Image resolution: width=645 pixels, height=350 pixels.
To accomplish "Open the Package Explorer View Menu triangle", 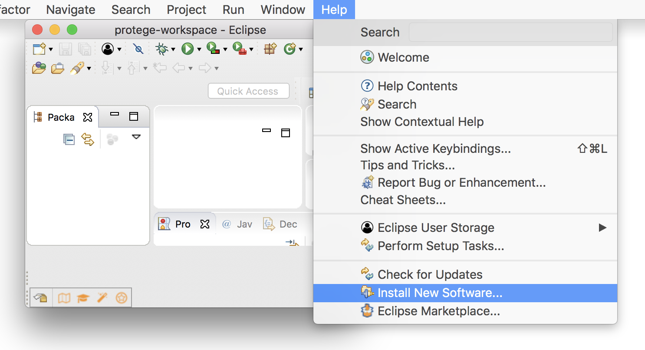I will 136,137.
